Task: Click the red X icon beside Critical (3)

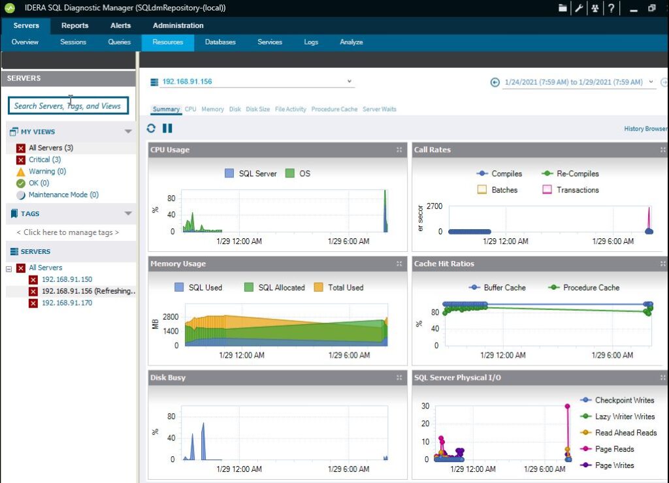Action: pos(21,160)
